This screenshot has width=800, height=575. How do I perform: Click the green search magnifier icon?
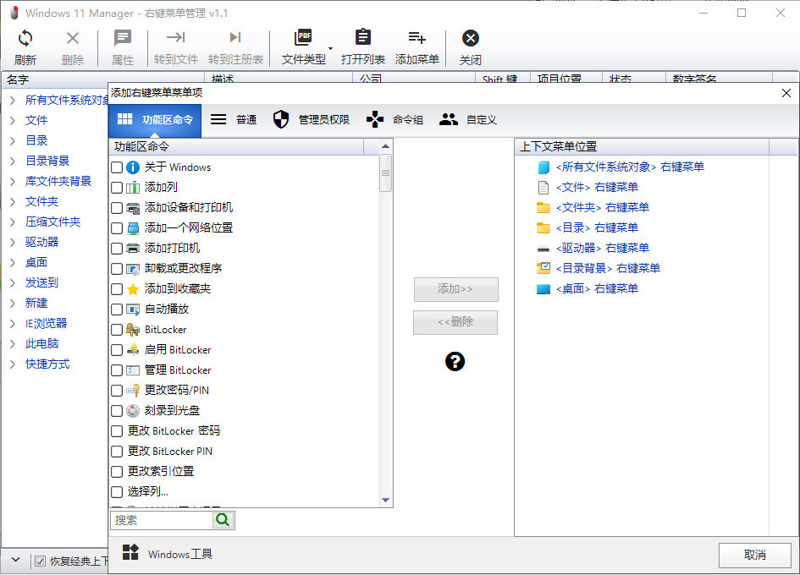223,520
